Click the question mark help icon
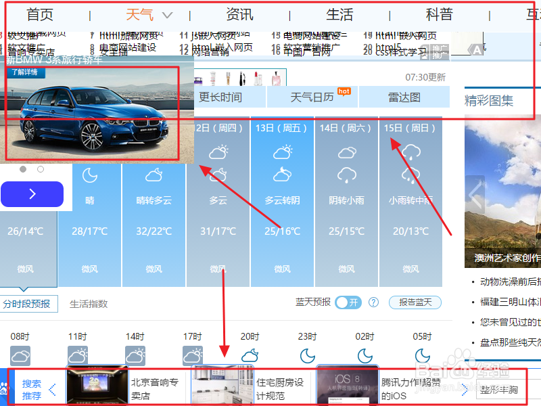Viewport: 541px width, 406px height. 373,302
